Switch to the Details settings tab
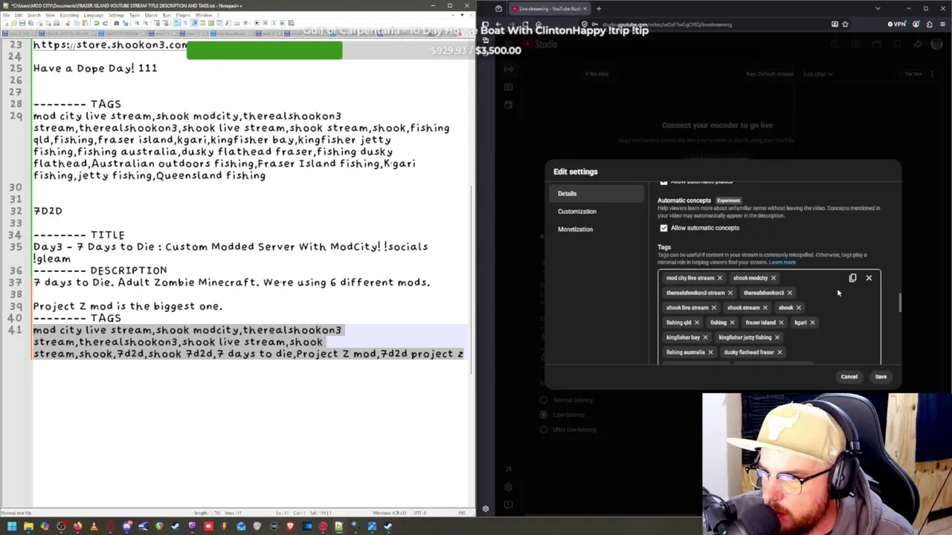Image resolution: width=952 pixels, height=535 pixels. coord(598,193)
